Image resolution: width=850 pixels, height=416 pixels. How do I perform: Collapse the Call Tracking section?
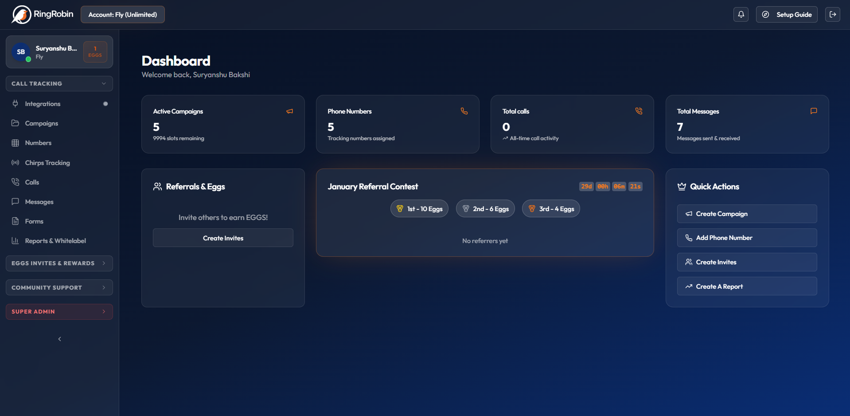pos(59,83)
